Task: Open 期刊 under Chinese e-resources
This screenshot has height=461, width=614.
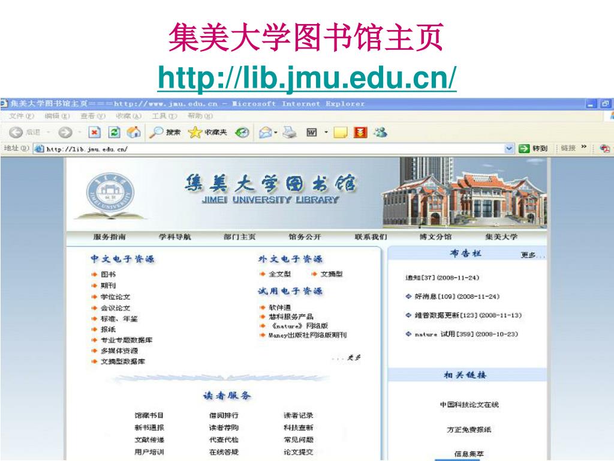Action: point(108,285)
